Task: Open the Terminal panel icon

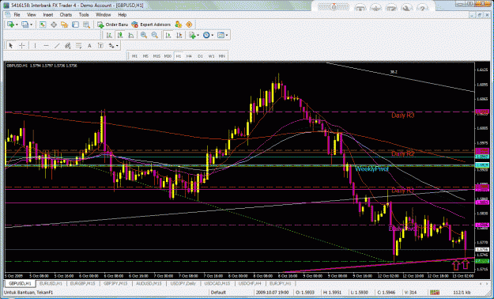Action: pyautogui.click(x=75, y=25)
